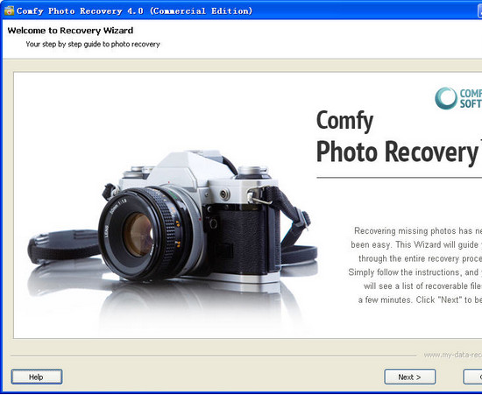Click the Comfy Photo Recovery title bar icon
The width and height of the screenshot is (482, 395).
tap(10, 11)
